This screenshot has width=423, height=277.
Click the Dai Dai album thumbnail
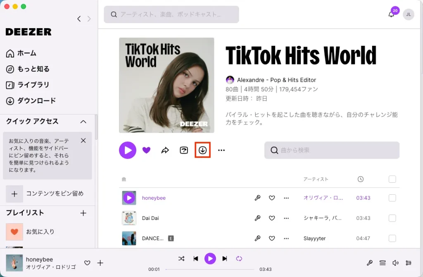point(129,218)
